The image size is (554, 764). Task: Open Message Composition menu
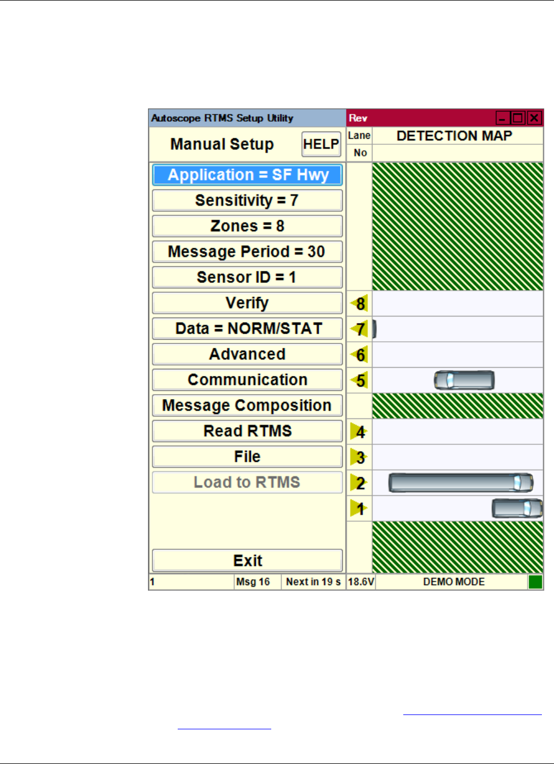point(247,406)
